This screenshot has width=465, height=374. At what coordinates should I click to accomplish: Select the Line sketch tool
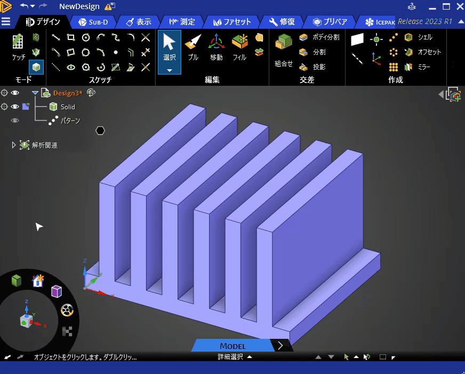pyautogui.click(x=56, y=37)
